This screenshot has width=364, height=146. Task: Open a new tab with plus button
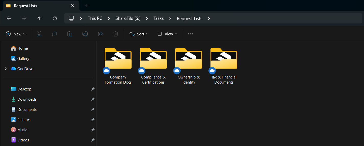click(x=87, y=6)
